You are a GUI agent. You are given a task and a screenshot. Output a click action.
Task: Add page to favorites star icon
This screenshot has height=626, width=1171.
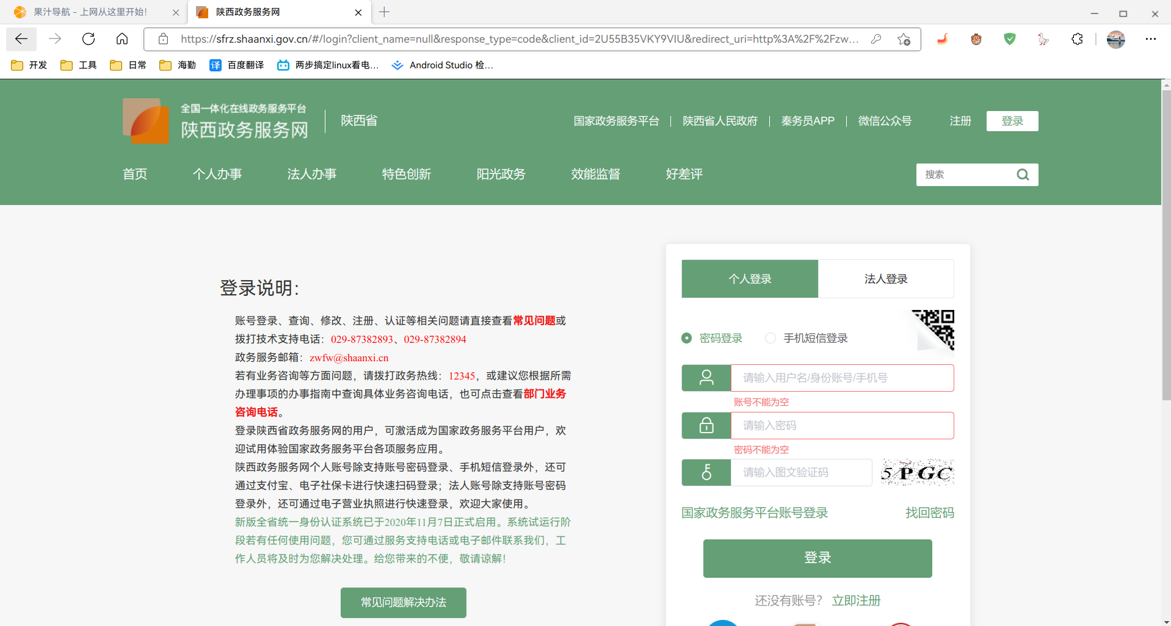tap(904, 39)
